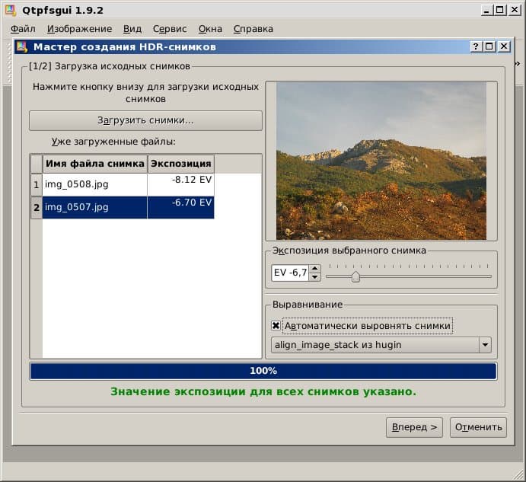This screenshot has width=526, height=482.
Task: Click the EV -6,7 input field
Action: click(x=290, y=273)
